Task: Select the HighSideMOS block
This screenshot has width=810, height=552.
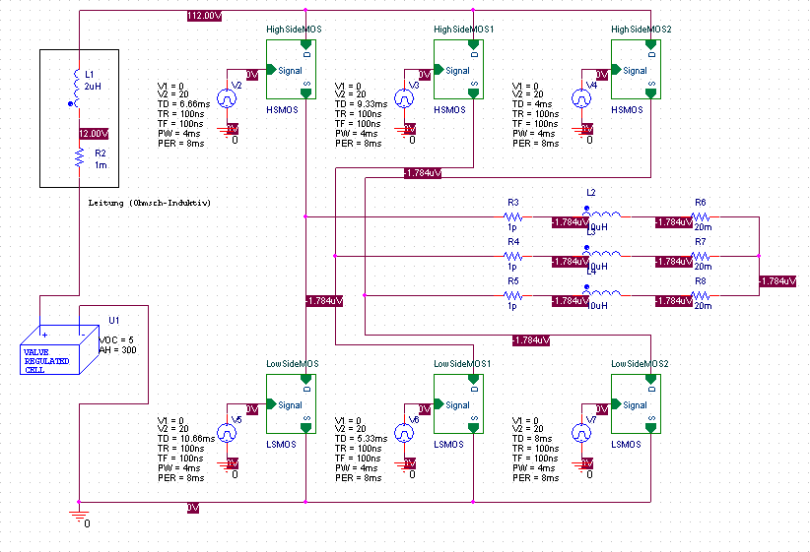Action: (291, 69)
